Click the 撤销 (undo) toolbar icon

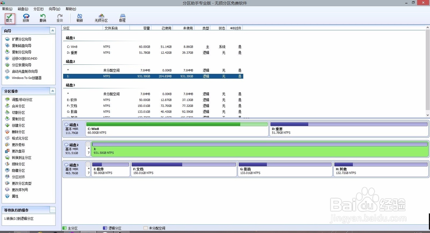point(43,18)
